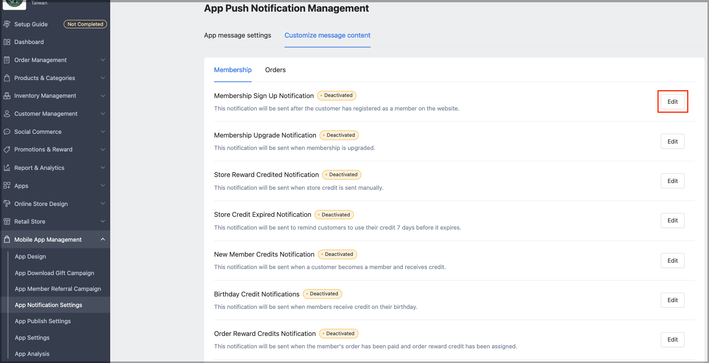
Task: Click Deactivated badge for Order Reward Credits Notification
Action: (339, 334)
